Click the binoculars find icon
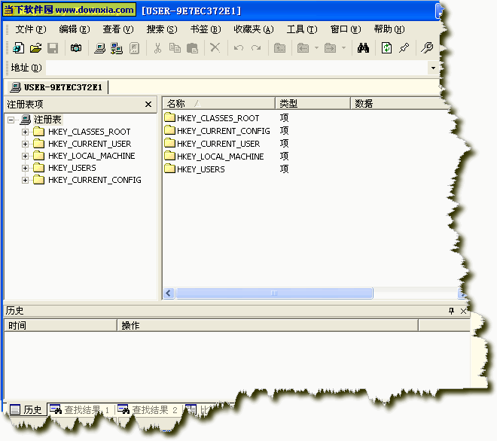497x441 pixels. point(363,48)
